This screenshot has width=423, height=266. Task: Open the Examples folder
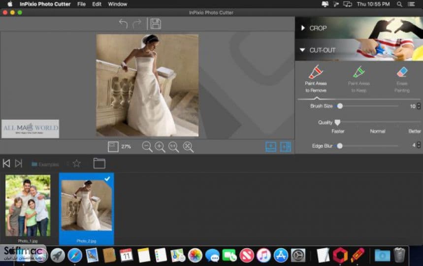(x=45, y=164)
